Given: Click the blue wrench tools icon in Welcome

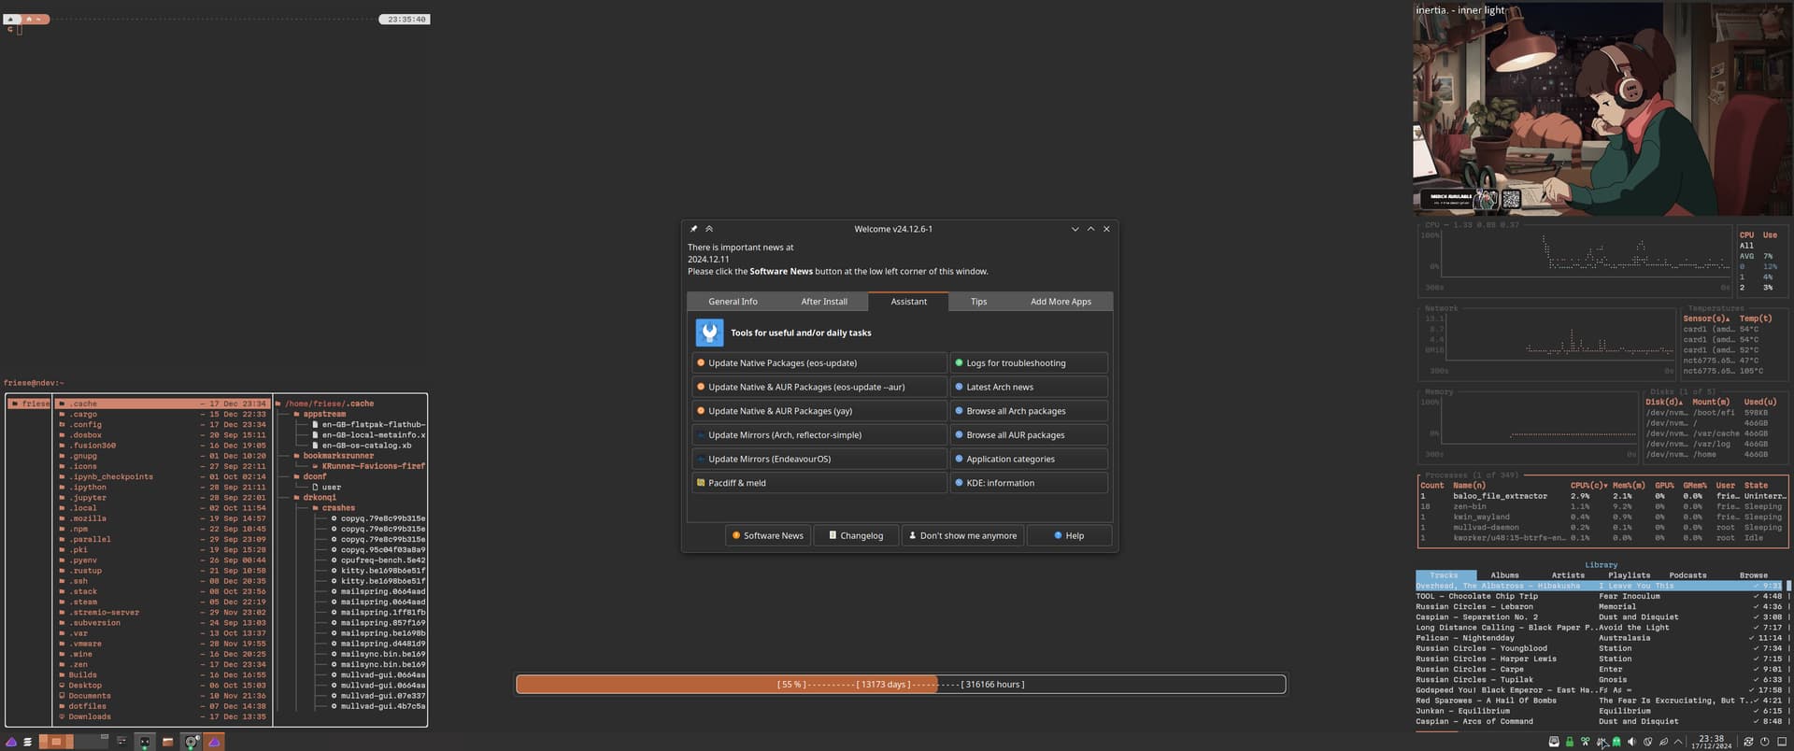Looking at the screenshot, I should [709, 333].
